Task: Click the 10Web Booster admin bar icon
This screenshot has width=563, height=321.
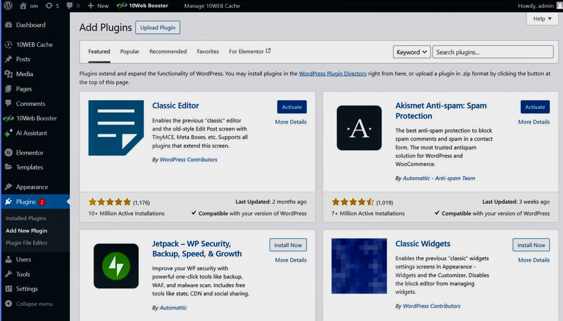Action: [122, 6]
